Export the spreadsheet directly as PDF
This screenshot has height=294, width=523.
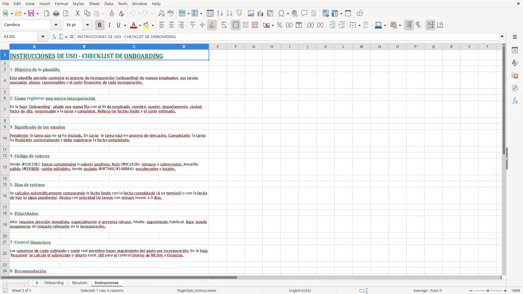[47, 14]
